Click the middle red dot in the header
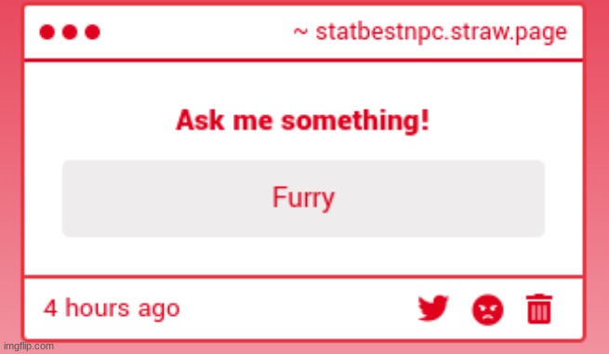The image size is (609, 354). point(70,32)
